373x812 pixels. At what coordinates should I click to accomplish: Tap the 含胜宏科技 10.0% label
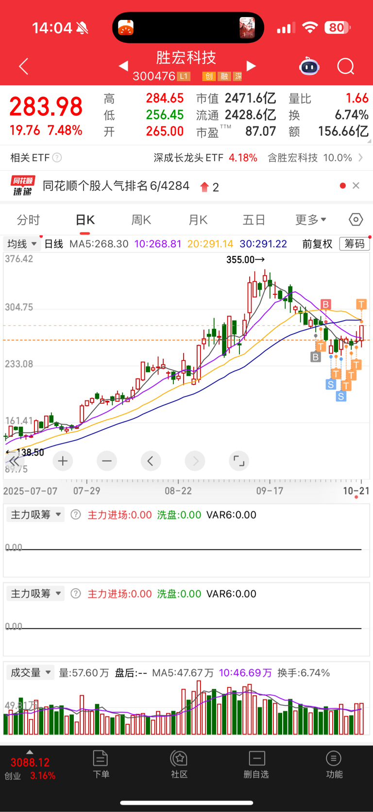309,158
